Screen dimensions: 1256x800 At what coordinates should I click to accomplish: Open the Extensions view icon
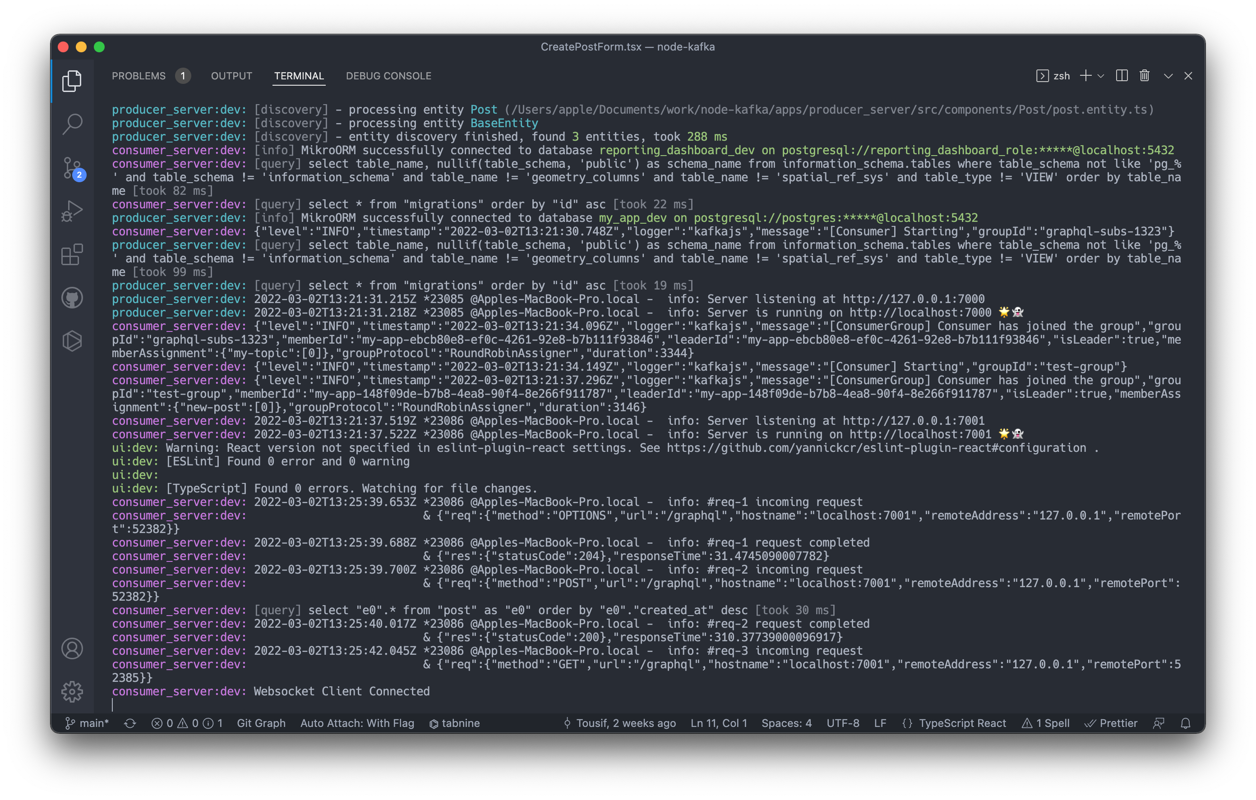72,254
